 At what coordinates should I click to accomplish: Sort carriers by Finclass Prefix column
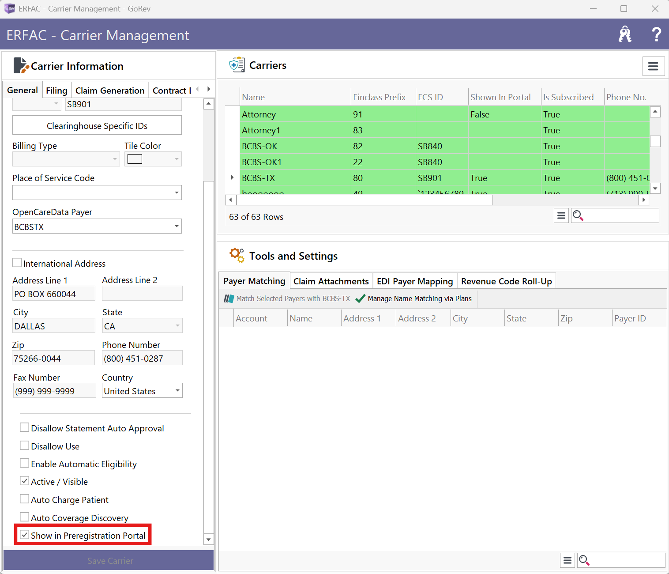tap(383, 97)
